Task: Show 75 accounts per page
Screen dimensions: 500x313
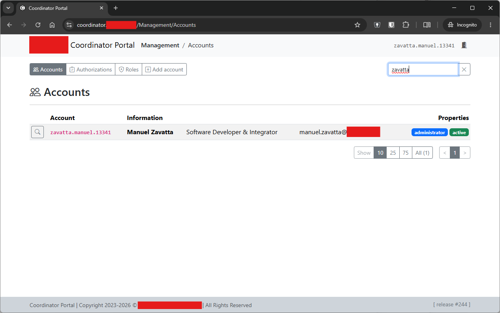Action: tap(406, 153)
